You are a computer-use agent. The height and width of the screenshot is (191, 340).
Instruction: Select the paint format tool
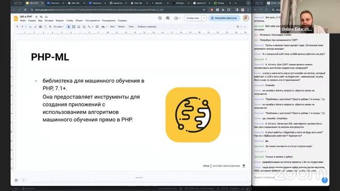tap(45, 27)
